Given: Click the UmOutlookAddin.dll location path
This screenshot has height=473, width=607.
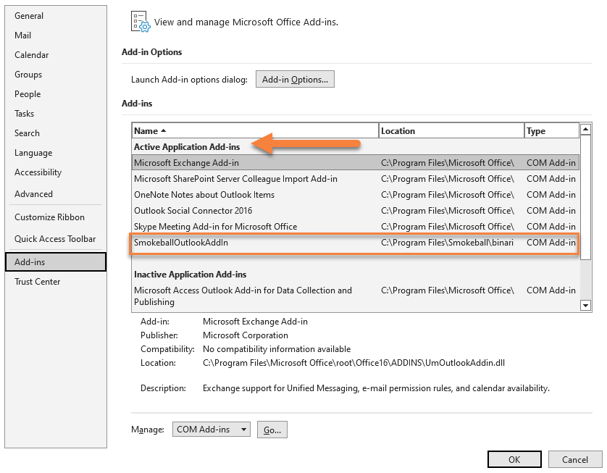Looking at the screenshot, I should tap(353, 363).
